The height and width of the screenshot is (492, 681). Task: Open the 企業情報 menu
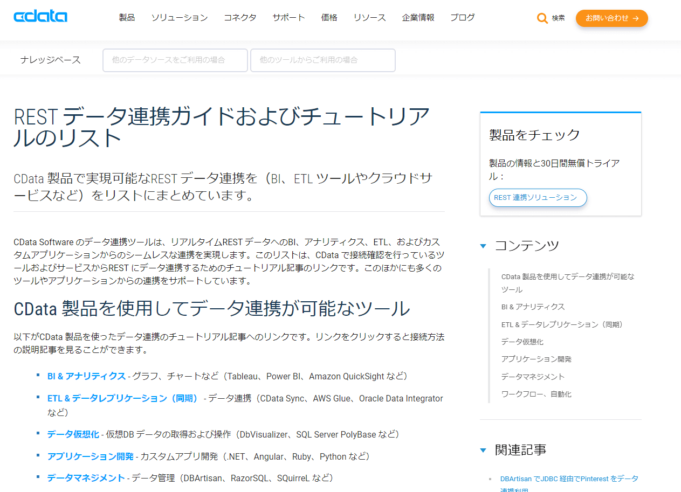click(x=418, y=18)
